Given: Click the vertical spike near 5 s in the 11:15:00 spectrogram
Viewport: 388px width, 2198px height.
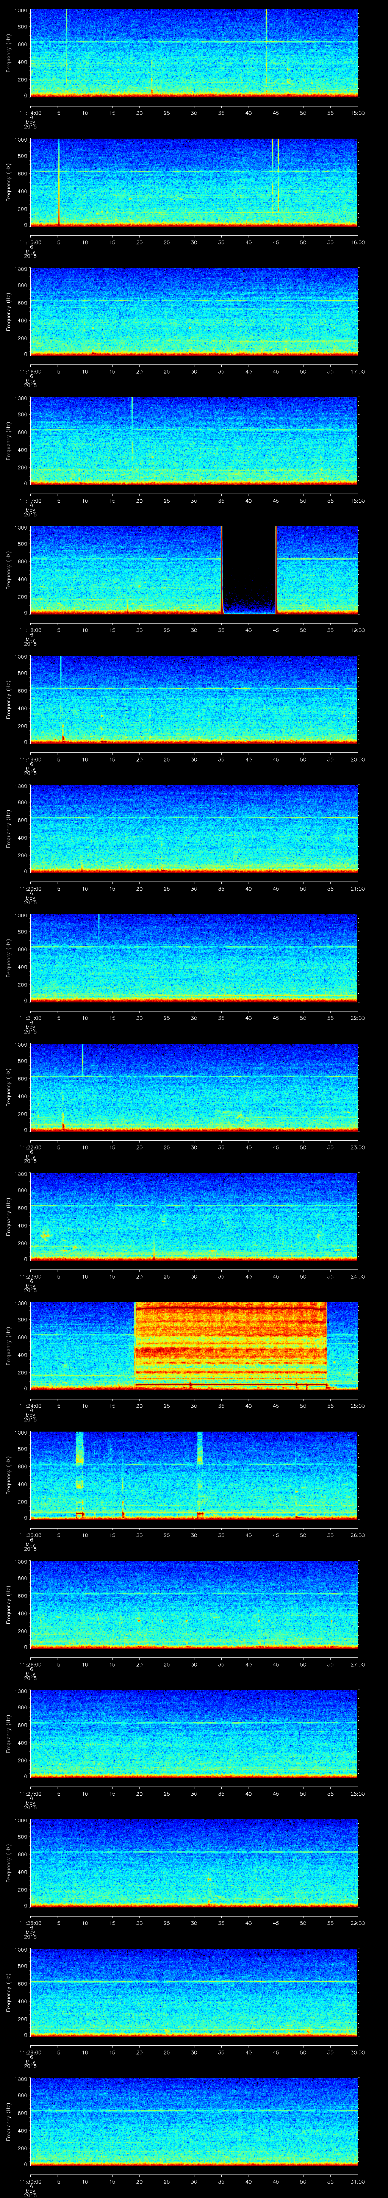Looking at the screenshot, I should [59, 183].
